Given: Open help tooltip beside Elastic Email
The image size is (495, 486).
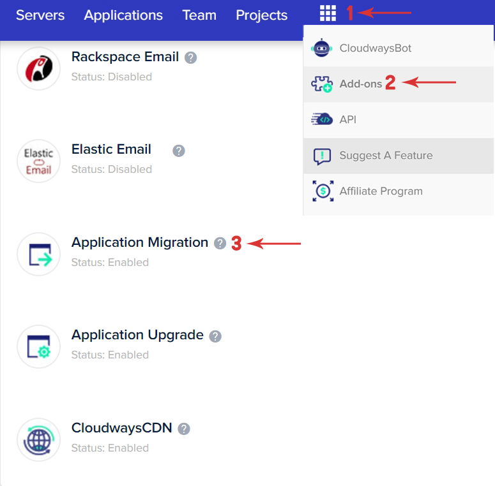Looking at the screenshot, I should pos(179,151).
